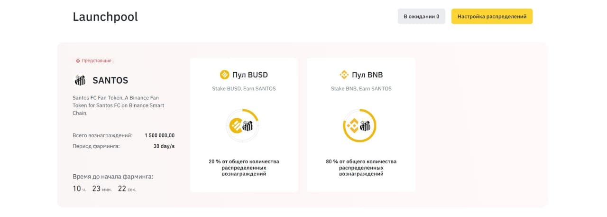Click the SANTOS project name

[110, 80]
